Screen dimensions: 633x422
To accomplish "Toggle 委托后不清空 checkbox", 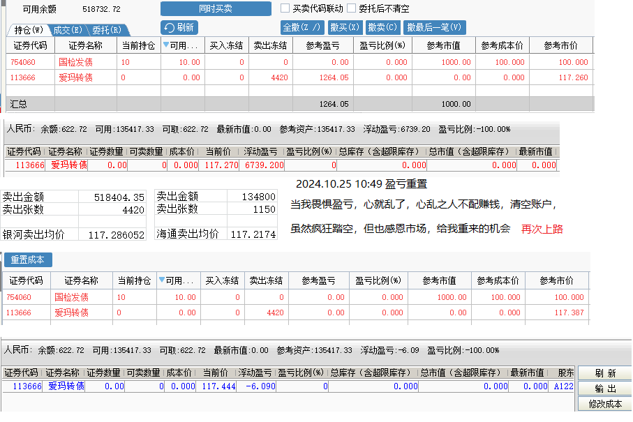I will 352,8.
